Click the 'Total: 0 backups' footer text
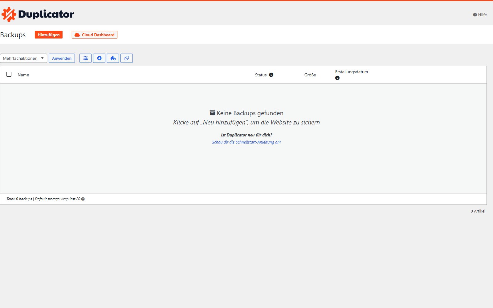The height and width of the screenshot is (308, 493). (x=19, y=199)
